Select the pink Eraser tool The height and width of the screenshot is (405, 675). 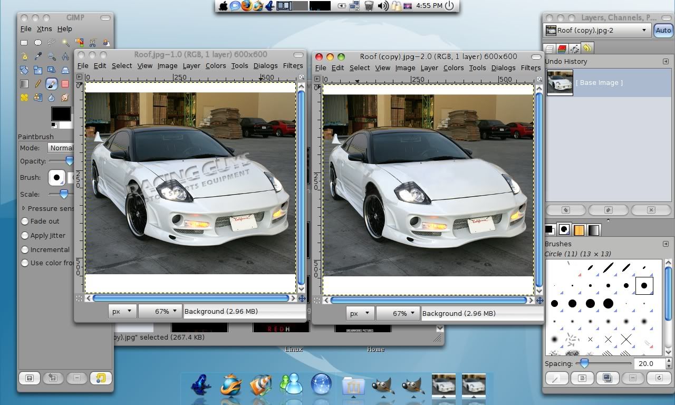tap(65, 84)
